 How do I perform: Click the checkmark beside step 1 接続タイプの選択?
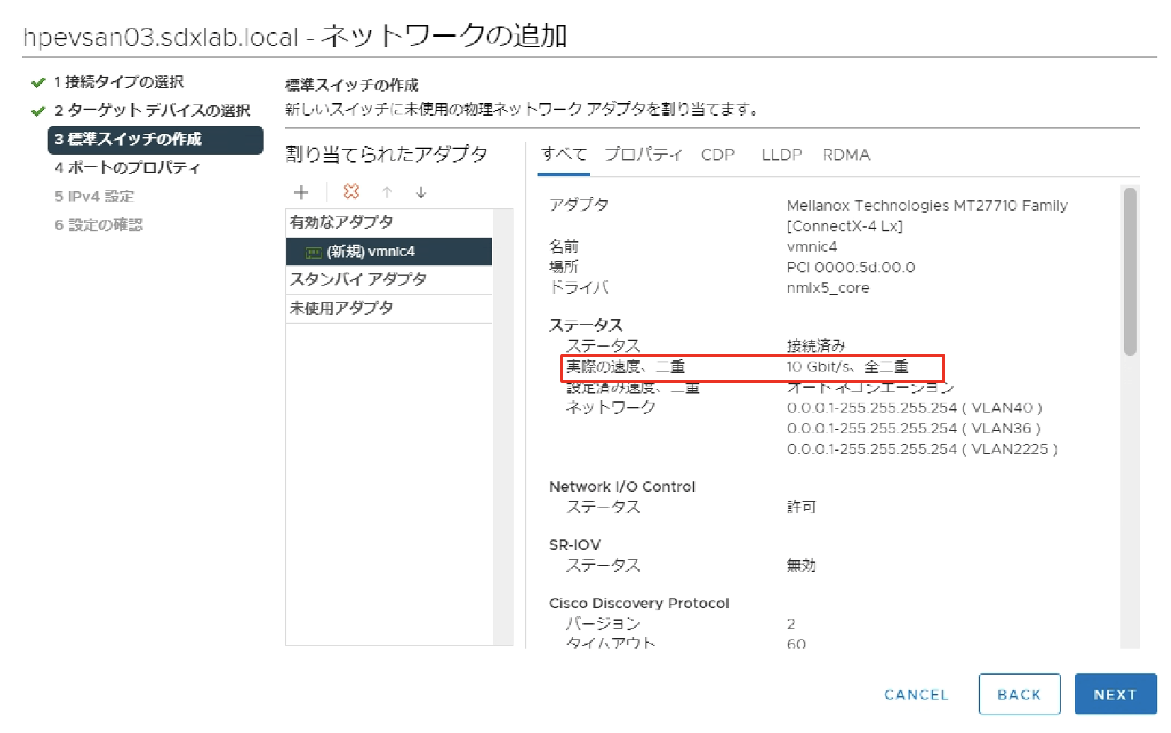(x=38, y=82)
